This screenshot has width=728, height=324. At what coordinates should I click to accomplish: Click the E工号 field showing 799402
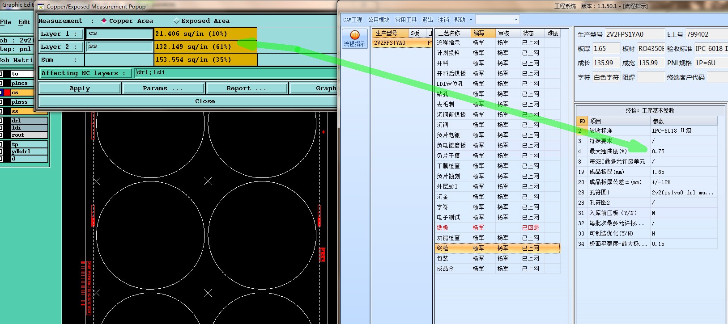coord(707,34)
